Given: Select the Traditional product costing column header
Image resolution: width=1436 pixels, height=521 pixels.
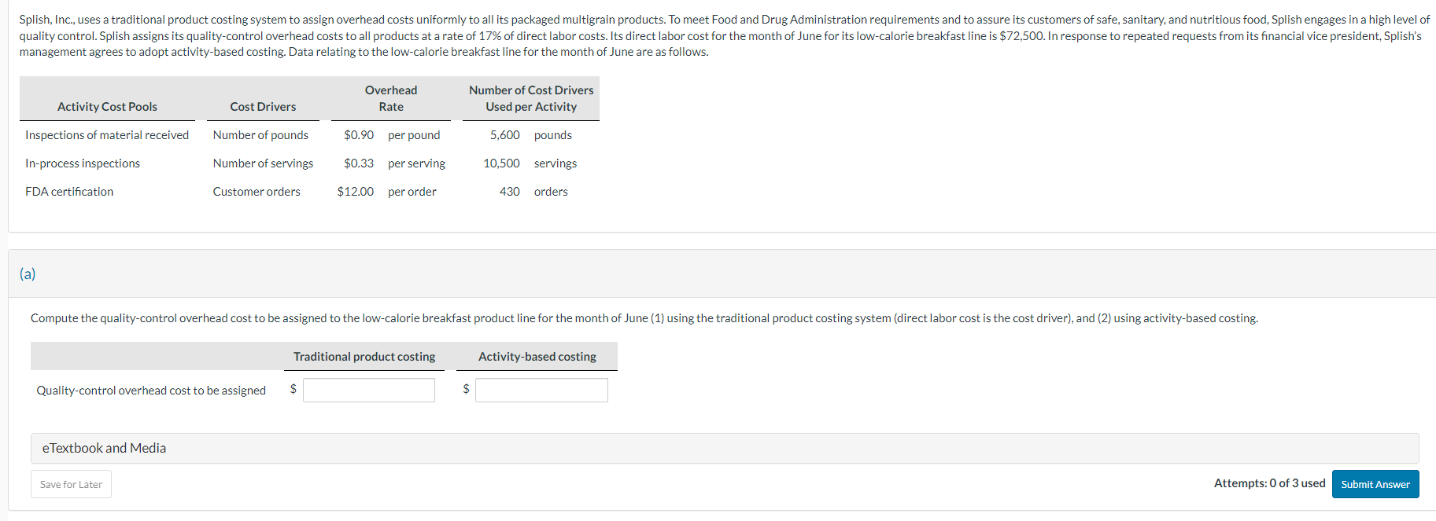Looking at the screenshot, I should click(364, 356).
